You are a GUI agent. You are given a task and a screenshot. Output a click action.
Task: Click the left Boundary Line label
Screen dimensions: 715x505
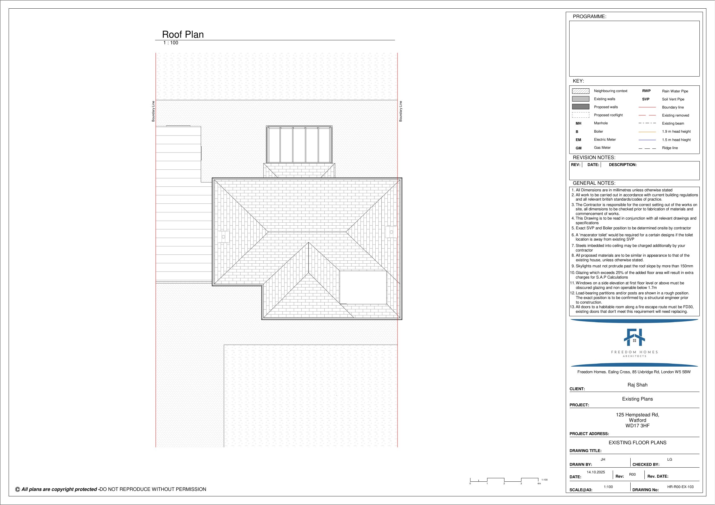(153, 111)
